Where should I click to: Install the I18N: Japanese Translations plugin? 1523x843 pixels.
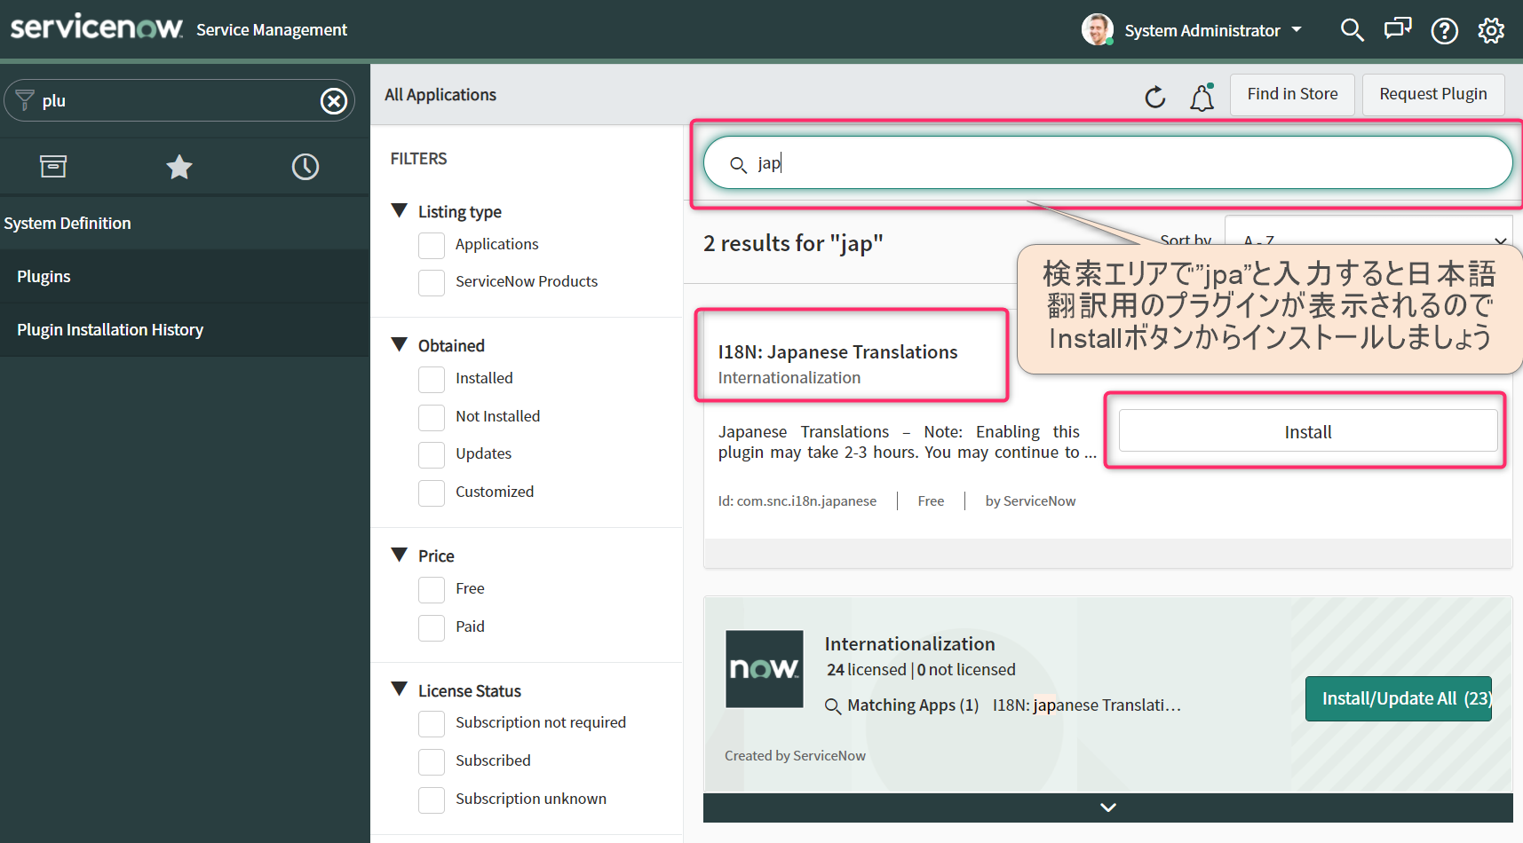click(1306, 431)
